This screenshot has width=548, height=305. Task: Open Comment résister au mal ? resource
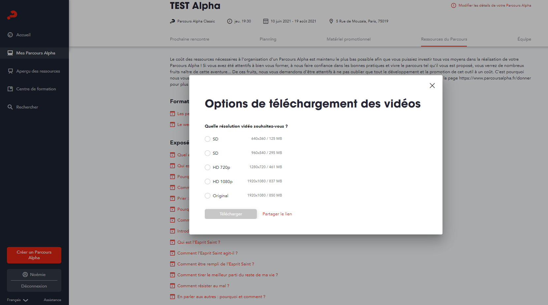(x=203, y=286)
